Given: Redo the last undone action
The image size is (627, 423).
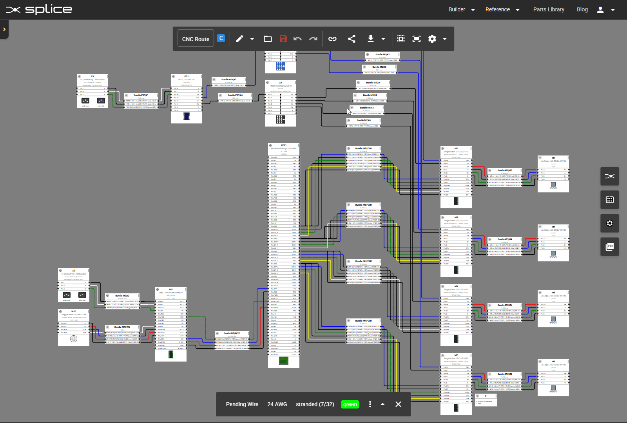Looking at the screenshot, I should click(313, 39).
